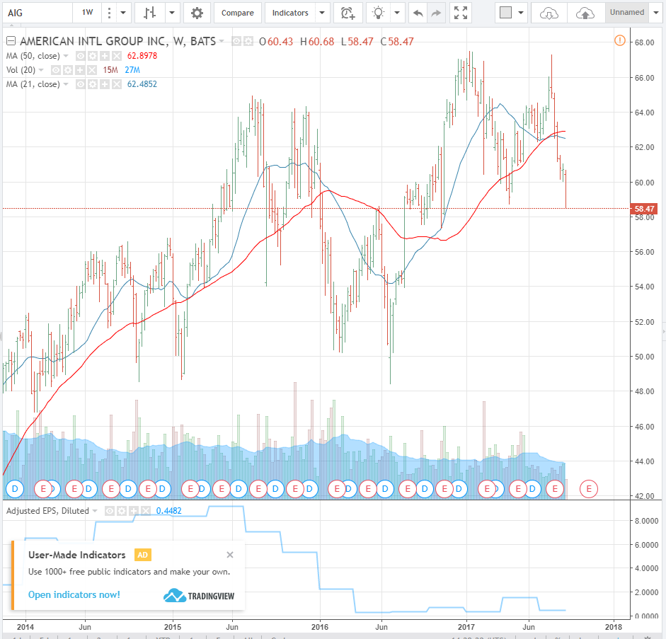Open the MA (50, close) legend dropdown
This screenshot has height=639, width=666.
[66, 56]
